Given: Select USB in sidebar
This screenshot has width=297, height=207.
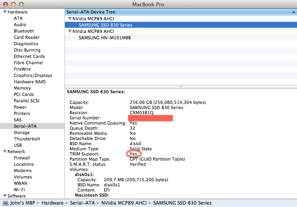Looking at the screenshot, I should tap(17, 145).
